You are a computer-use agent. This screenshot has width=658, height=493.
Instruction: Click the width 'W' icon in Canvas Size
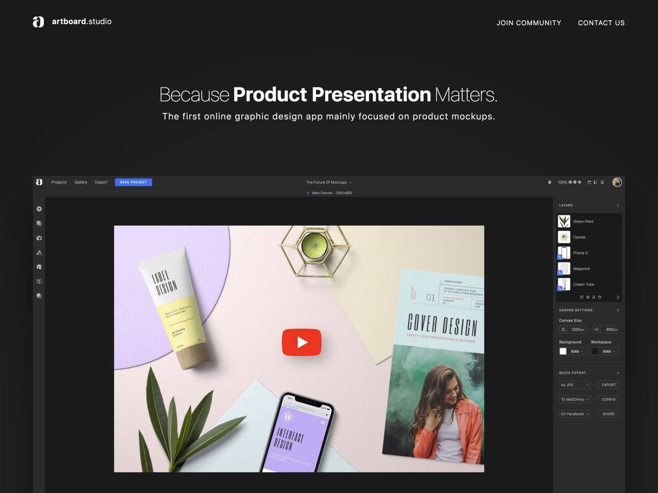point(563,329)
